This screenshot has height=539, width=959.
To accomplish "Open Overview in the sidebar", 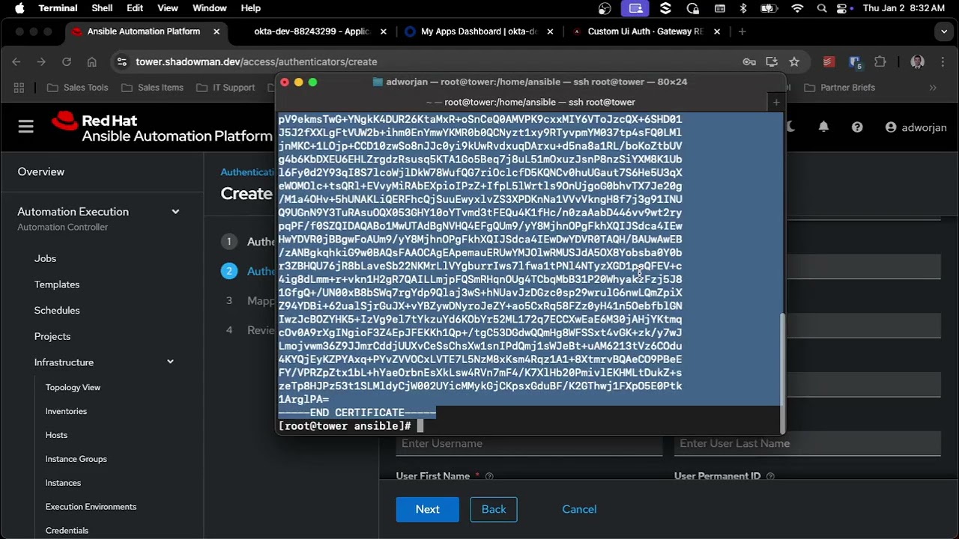I will click(41, 171).
